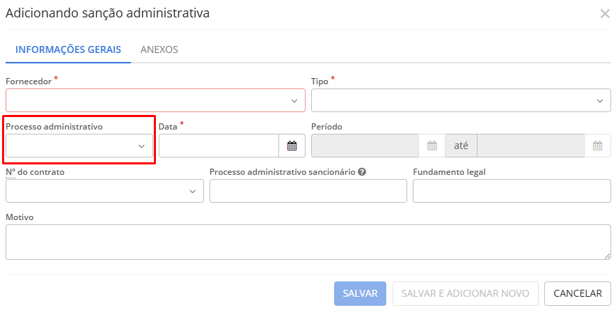
Task: Click the Período end calendar icon
Action: (x=597, y=146)
